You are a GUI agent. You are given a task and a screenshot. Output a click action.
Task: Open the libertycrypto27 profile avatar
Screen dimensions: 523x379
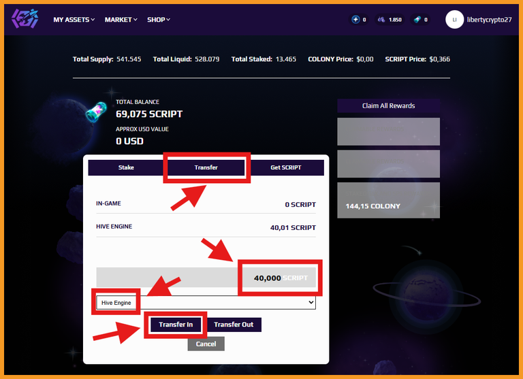454,19
